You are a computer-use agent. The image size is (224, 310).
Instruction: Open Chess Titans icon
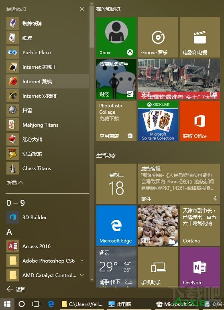click(x=13, y=168)
